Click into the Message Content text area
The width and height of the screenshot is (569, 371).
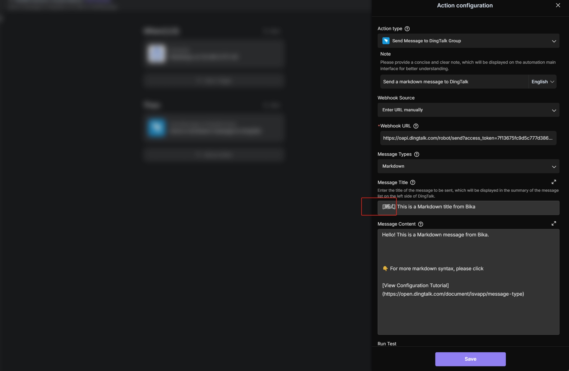(468, 282)
